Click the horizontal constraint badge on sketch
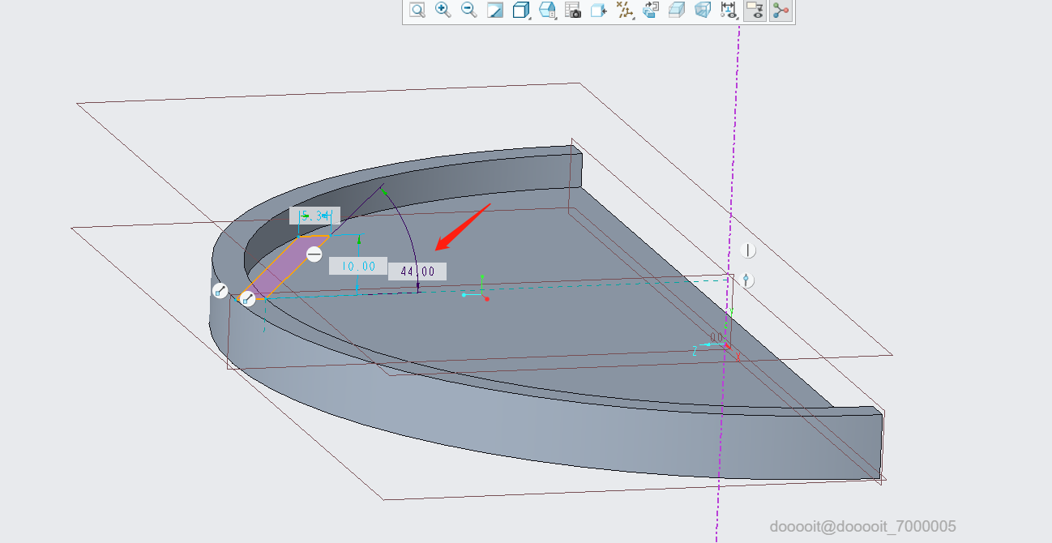 314,254
